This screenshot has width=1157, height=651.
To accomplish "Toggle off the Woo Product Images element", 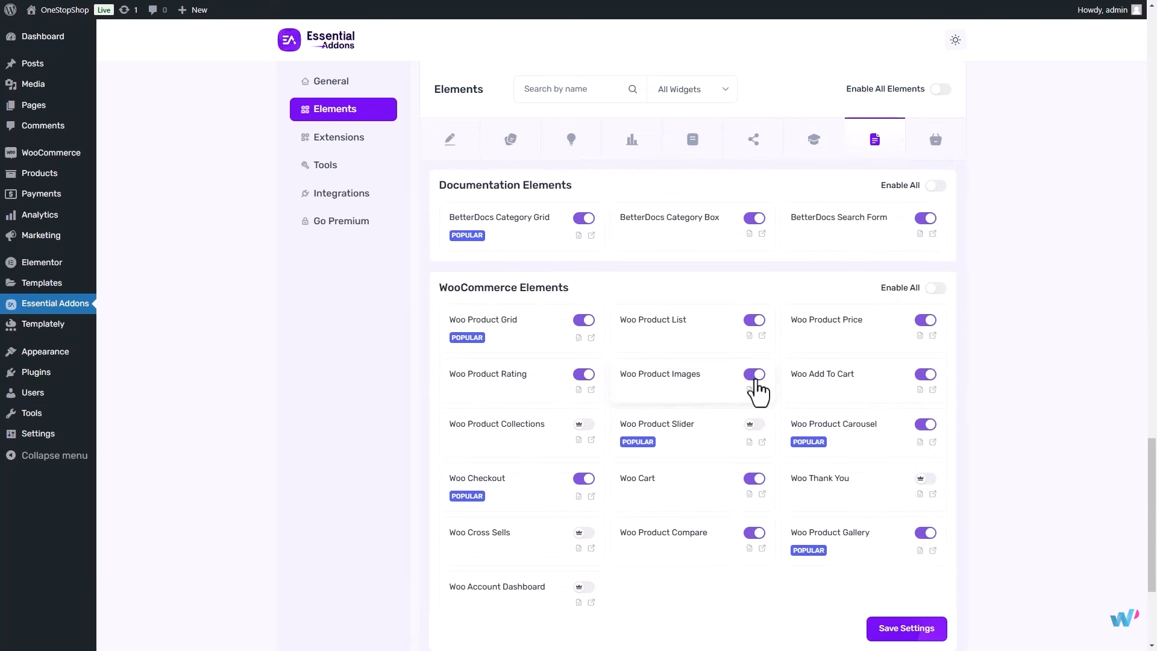I will click(754, 374).
